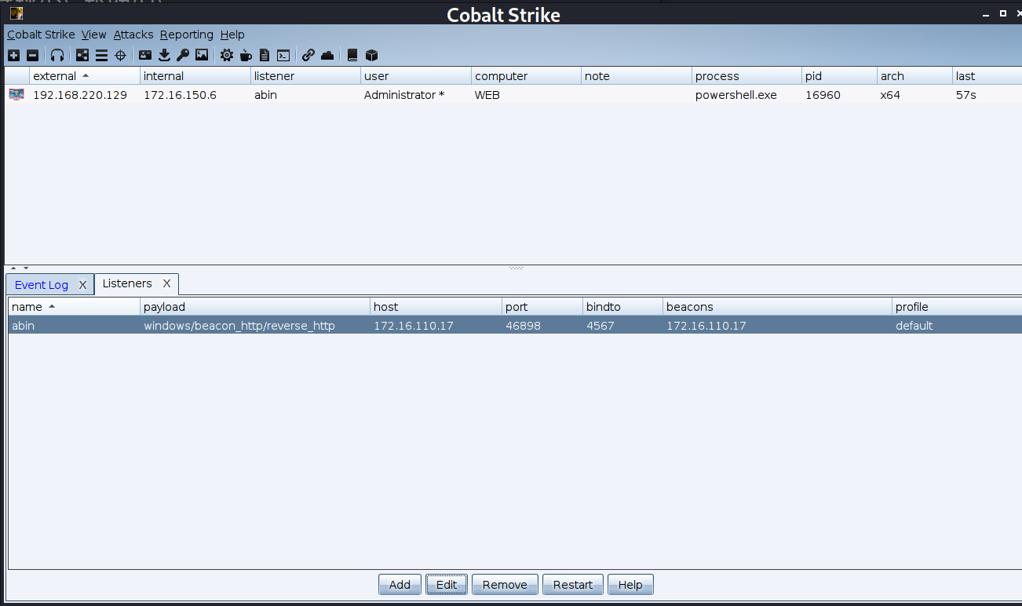The width and height of the screenshot is (1022, 606).
Task: Sort listeners by the port column
Action: pos(542,307)
